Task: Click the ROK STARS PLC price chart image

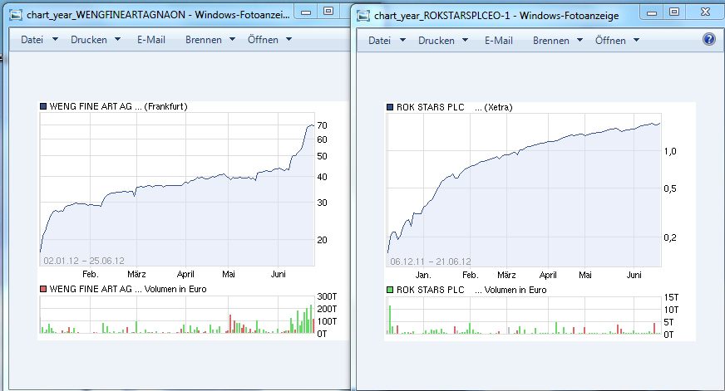Action: 524,191
